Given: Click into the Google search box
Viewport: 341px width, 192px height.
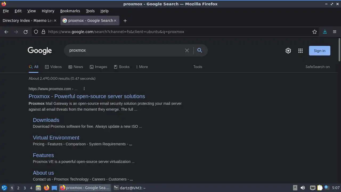Looking at the screenshot, I should (125, 50).
